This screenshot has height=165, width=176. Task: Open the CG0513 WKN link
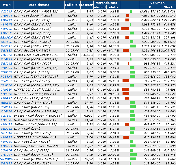point(6,107)
